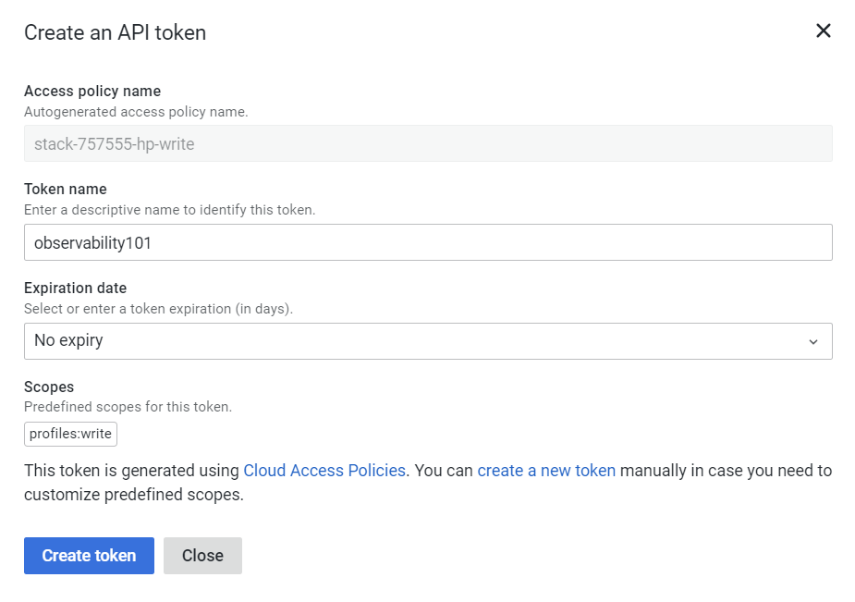855x602 pixels.
Task: Click the gray Close button
Action: click(x=202, y=556)
